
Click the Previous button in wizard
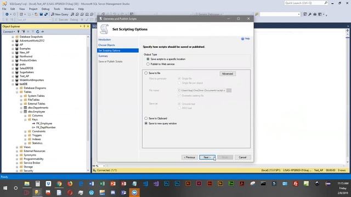coord(189,157)
